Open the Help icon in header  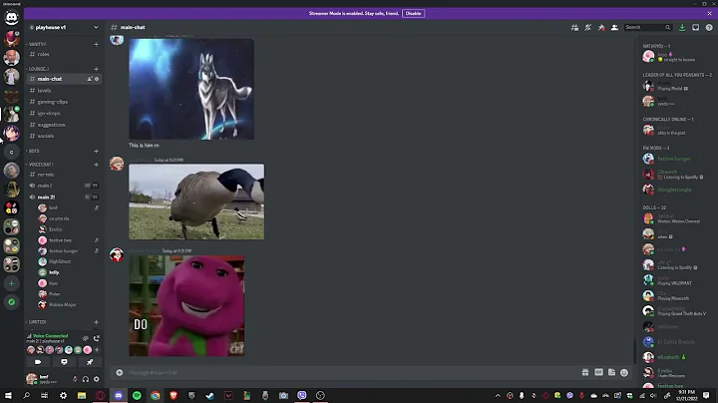709,28
